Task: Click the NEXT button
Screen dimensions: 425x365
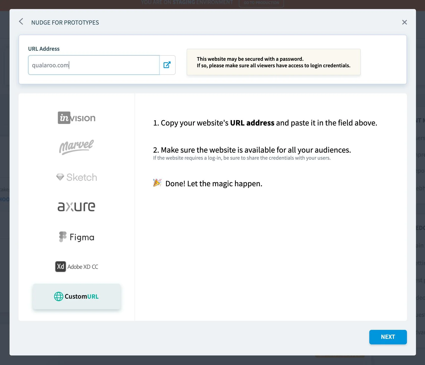Action: 388,337
